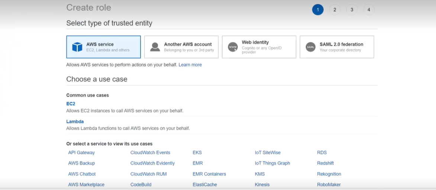Select the Lambda common use case

tap(75, 121)
